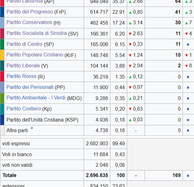Click the Partito Costiero link

pos(23,108)
